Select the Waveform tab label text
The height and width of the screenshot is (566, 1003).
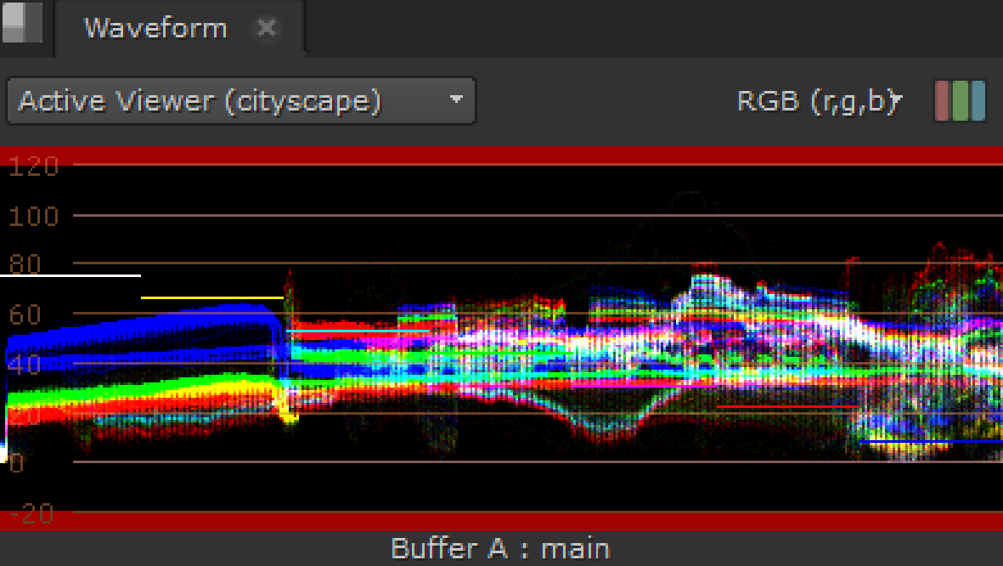click(x=155, y=28)
